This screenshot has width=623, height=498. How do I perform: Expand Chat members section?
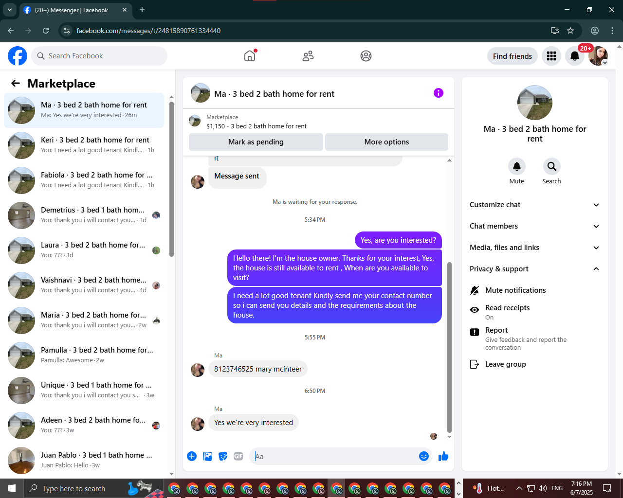(534, 226)
